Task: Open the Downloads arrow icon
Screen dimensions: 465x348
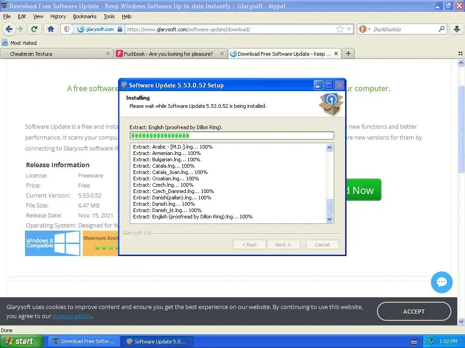Action: (x=457, y=29)
